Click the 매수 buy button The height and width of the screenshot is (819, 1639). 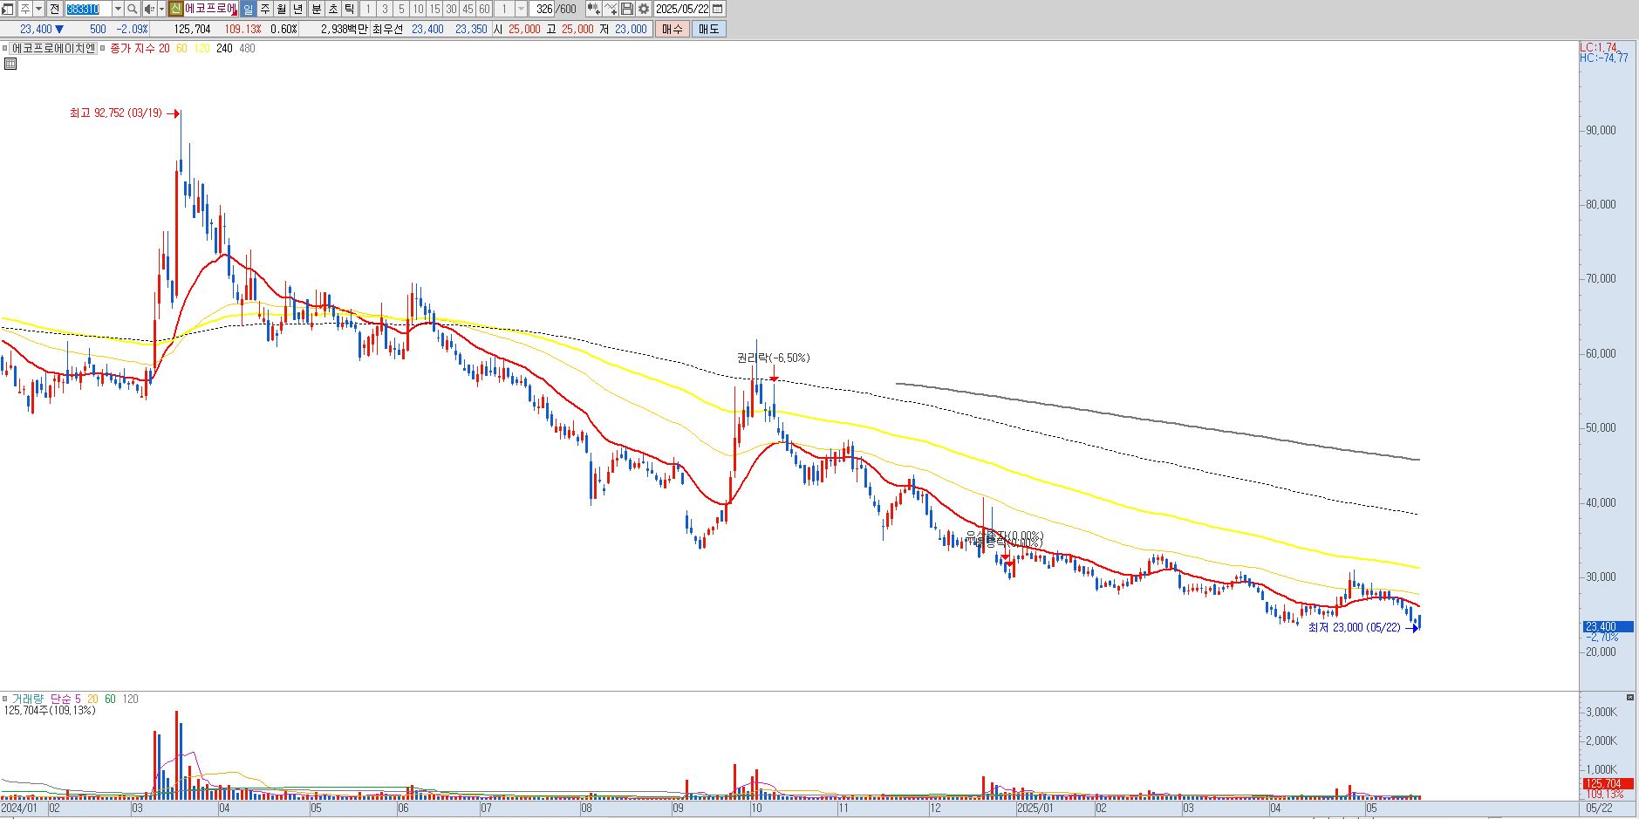(x=672, y=29)
